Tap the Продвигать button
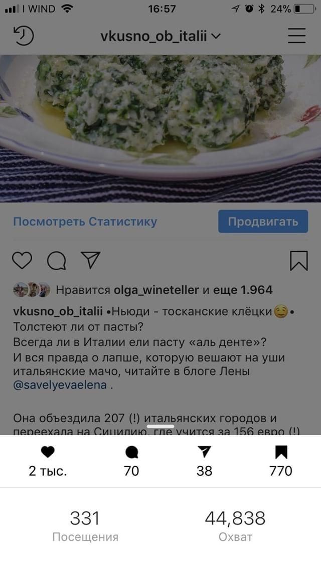321x570 pixels. (263, 222)
